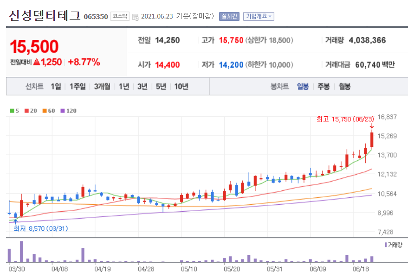
Task: Click the 상한가 18,500 text
Action: [x=269, y=40]
